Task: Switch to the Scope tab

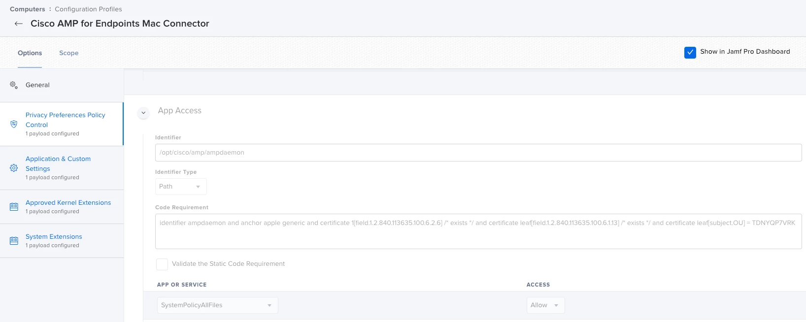Action: [x=69, y=53]
